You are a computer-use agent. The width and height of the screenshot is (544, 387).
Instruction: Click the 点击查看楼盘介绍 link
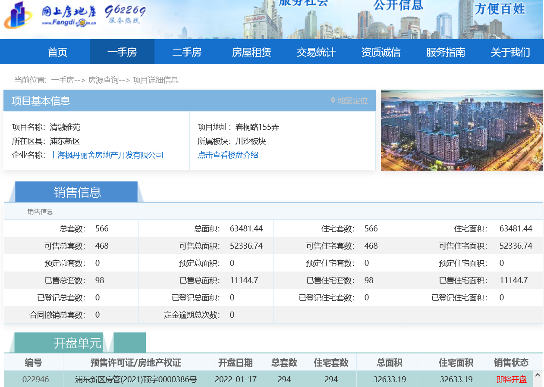(x=228, y=155)
